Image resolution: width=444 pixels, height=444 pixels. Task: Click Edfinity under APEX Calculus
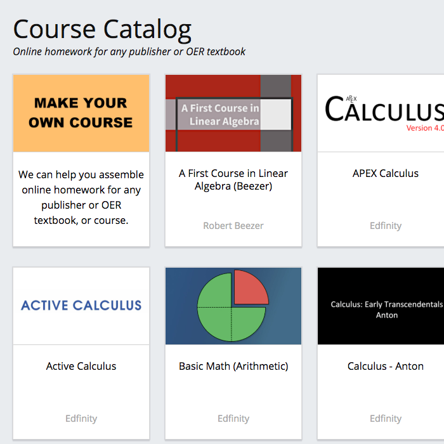[x=386, y=226]
